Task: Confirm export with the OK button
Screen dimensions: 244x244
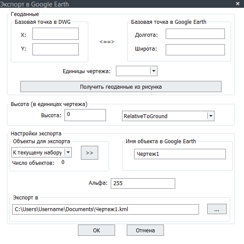Action: pyautogui.click(x=96, y=230)
